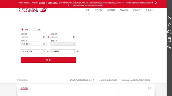Open the user account sidebar icon
Image resolution: width=172 pixels, height=96 pixels.
pos(169,17)
